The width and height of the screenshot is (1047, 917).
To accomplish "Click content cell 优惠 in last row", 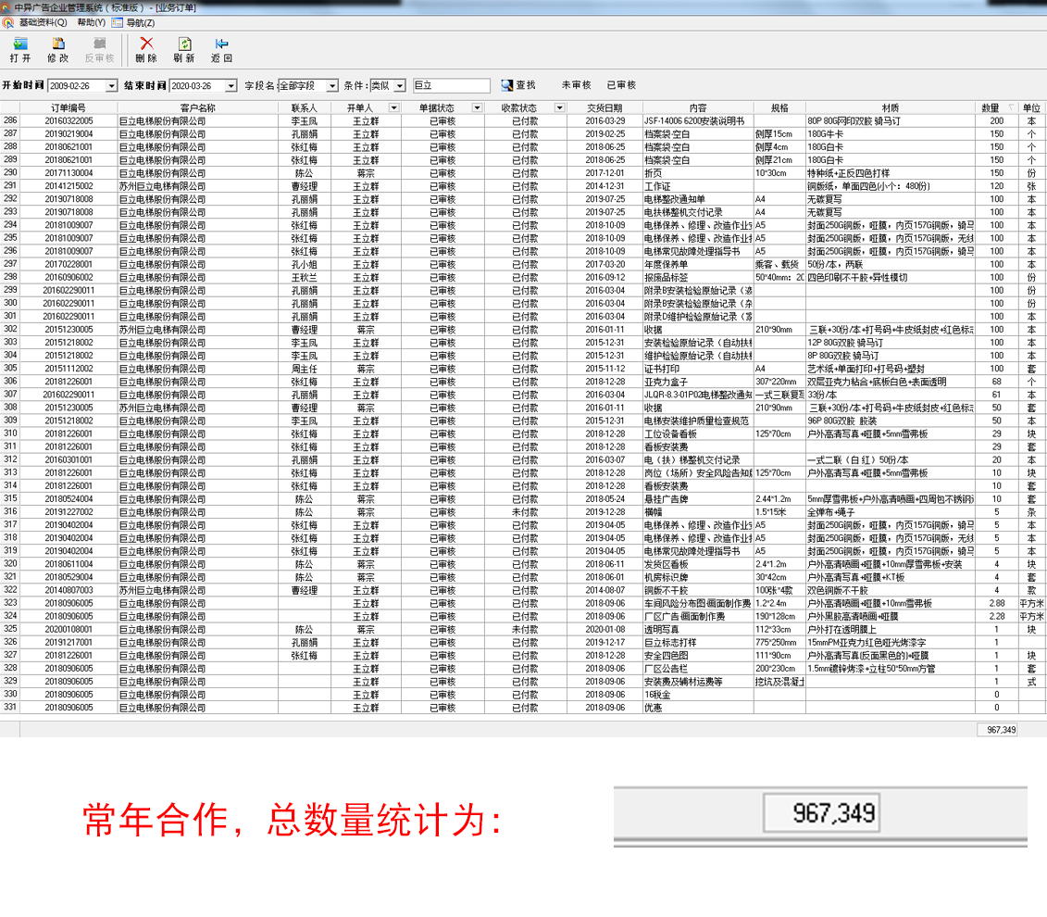I will tap(653, 708).
